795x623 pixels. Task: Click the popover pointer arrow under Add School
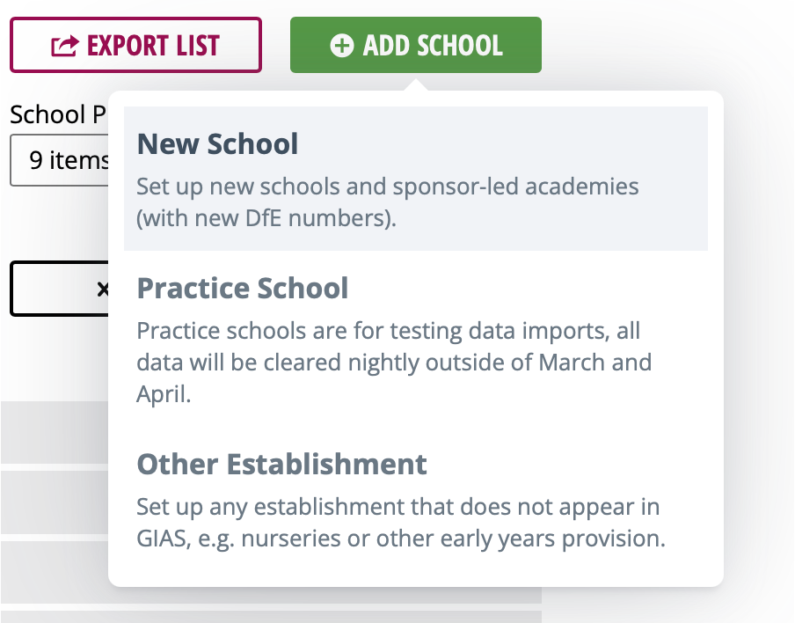416,84
